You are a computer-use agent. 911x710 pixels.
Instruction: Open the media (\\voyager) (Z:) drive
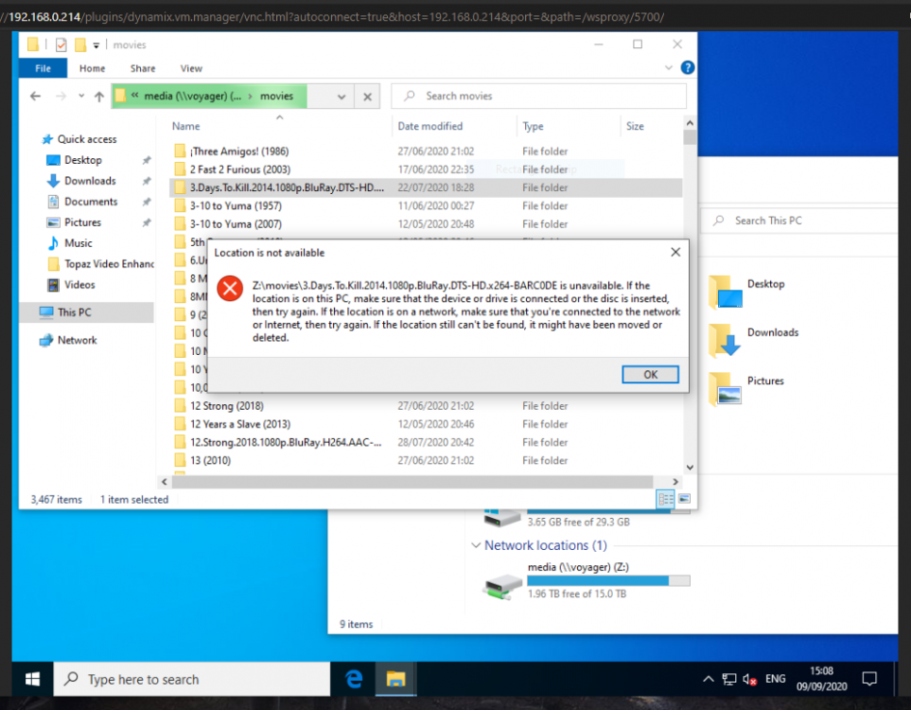[x=586, y=580]
